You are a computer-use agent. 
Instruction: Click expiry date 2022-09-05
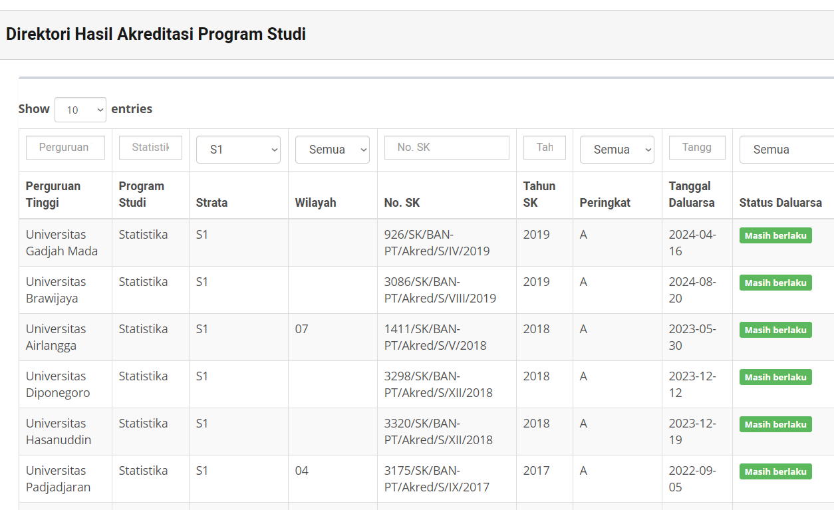(692, 479)
